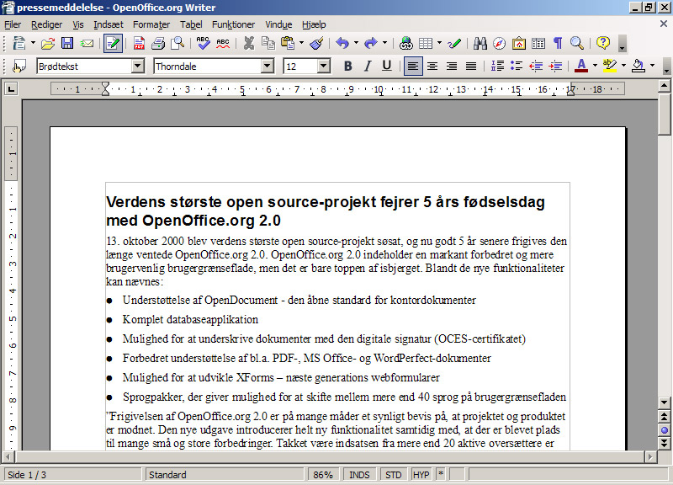Viewport: 673px width, 485px height.
Task: Expand the Redo history dropdown arrow
Action: pyautogui.click(x=384, y=44)
